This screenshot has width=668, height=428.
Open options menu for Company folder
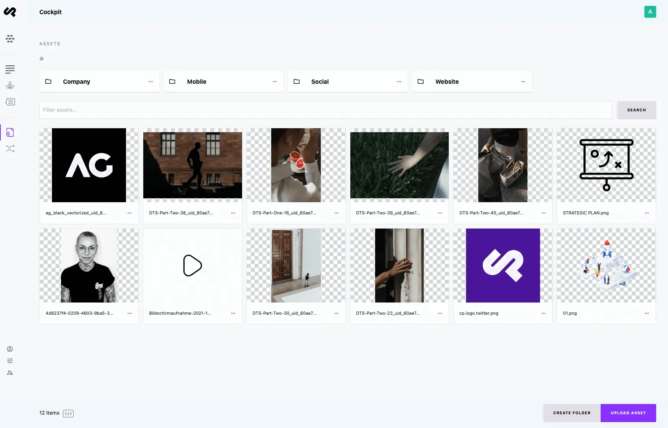tap(151, 82)
